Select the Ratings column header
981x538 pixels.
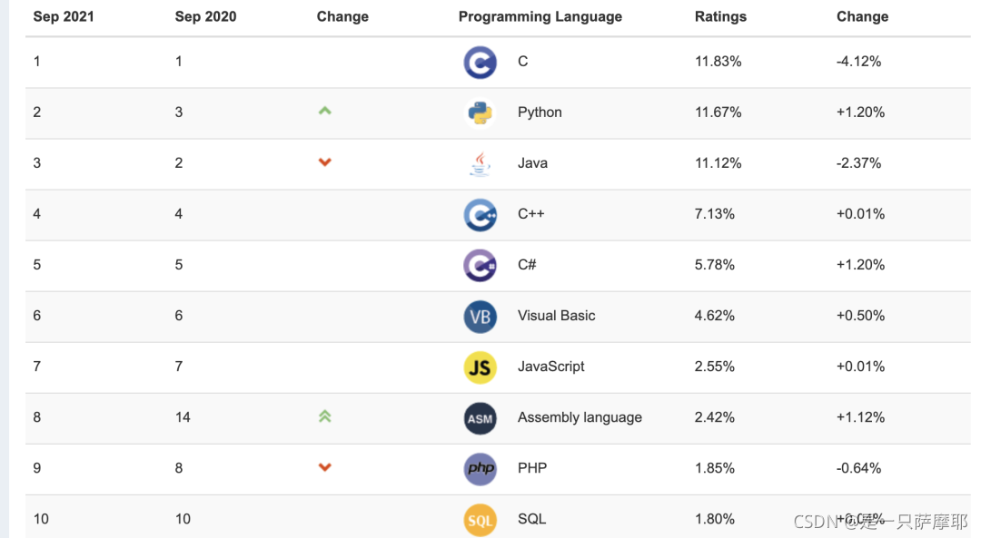pyautogui.click(x=720, y=17)
